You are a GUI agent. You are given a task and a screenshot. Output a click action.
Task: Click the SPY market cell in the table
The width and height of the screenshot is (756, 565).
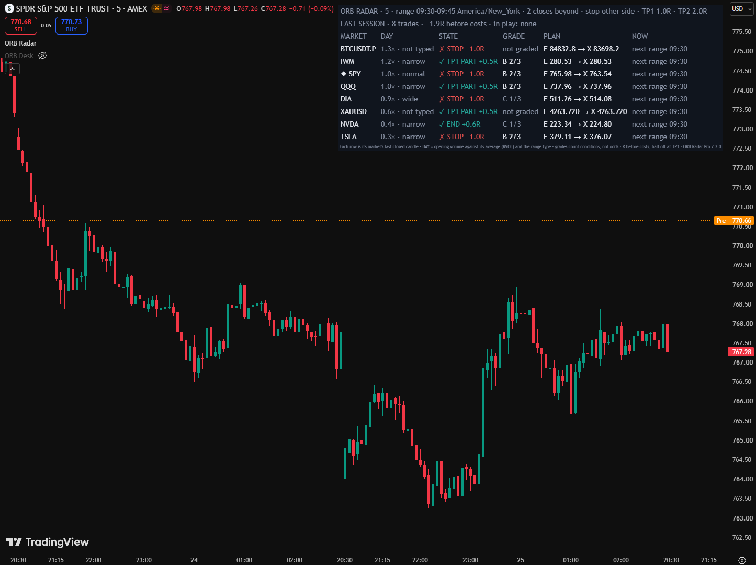click(x=351, y=74)
